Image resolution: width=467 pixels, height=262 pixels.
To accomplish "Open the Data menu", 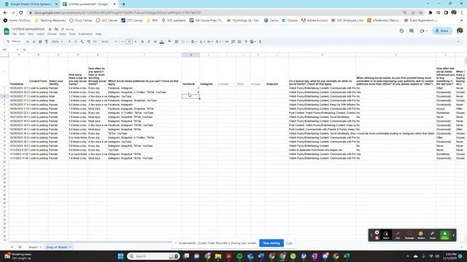I will point(63,34).
